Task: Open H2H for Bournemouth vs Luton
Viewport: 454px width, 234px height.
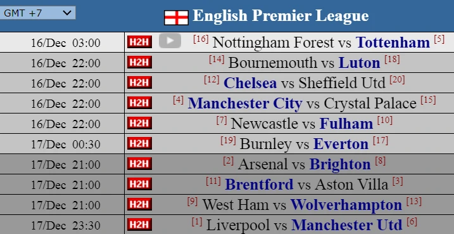Action: pyautogui.click(x=139, y=63)
